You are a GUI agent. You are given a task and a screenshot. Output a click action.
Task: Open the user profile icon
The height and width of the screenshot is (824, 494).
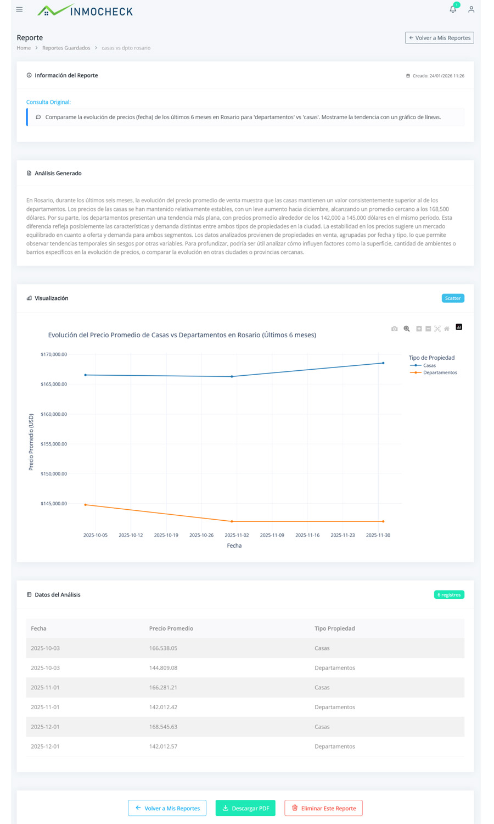click(x=471, y=9)
